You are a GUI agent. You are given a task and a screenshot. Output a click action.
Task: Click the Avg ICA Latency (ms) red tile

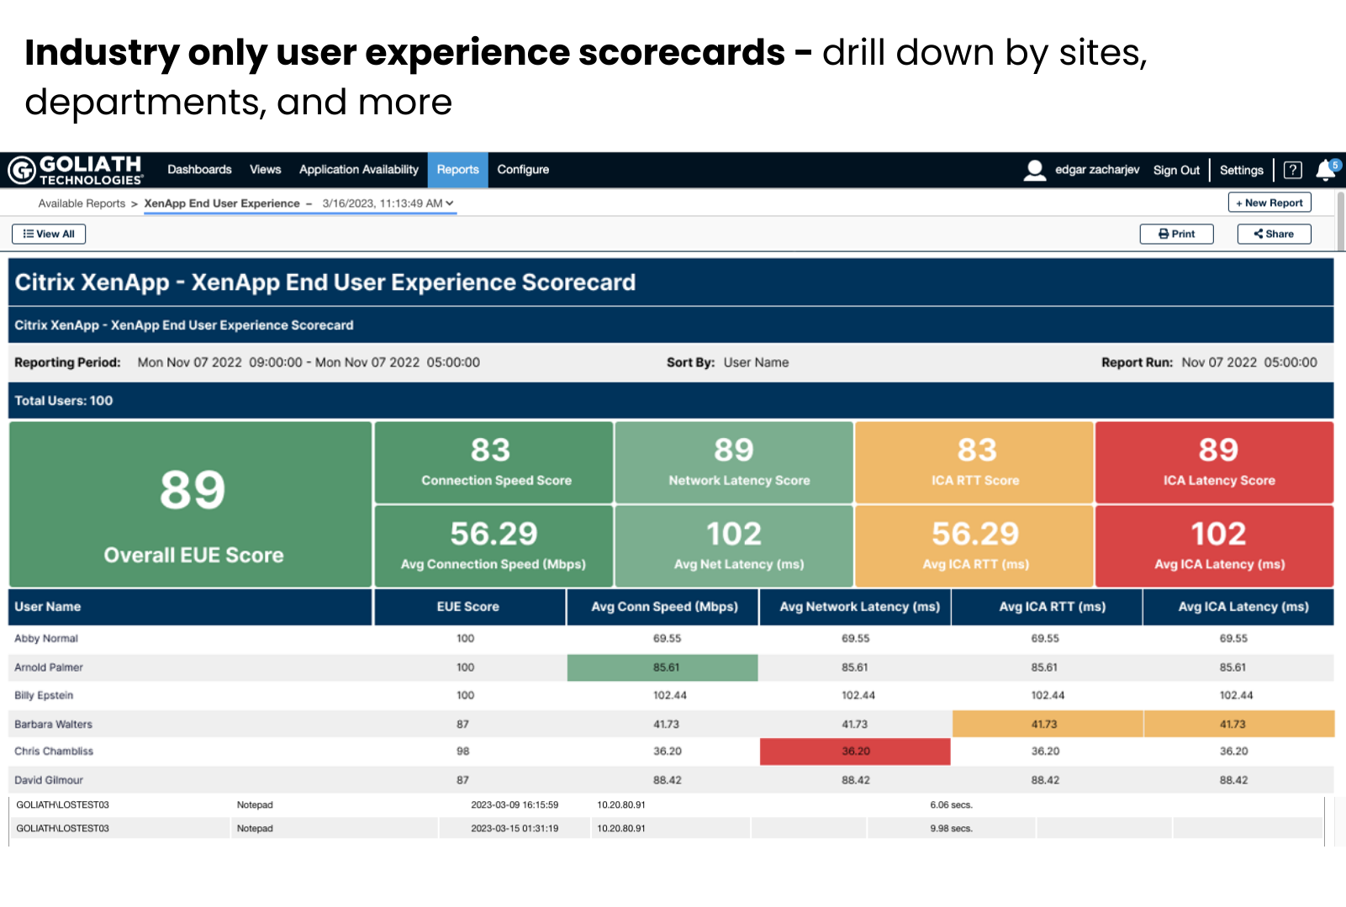[x=1214, y=546]
